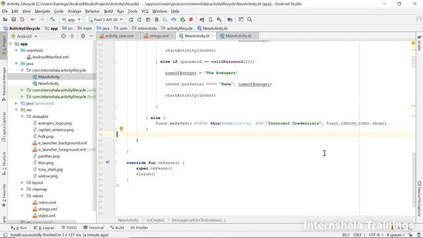Expand the layout folder

[22, 182]
